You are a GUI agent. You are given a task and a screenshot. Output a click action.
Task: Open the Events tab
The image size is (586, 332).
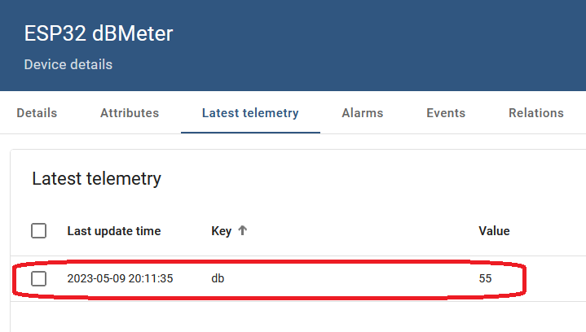[x=446, y=113]
